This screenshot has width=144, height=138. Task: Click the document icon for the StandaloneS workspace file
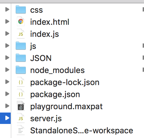point(21,130)
